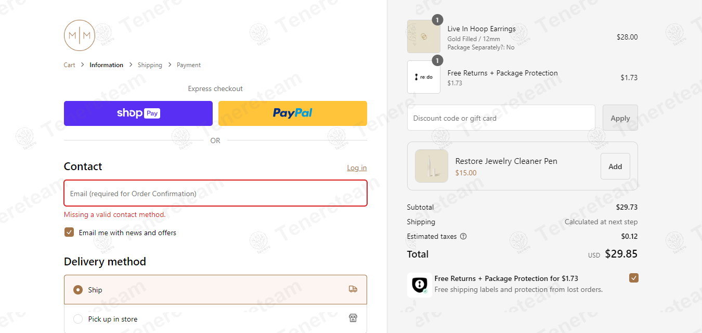Go back to Cart breadcrumb
The width and height of the screenshot is (702, 333).
tap(69, 65)
